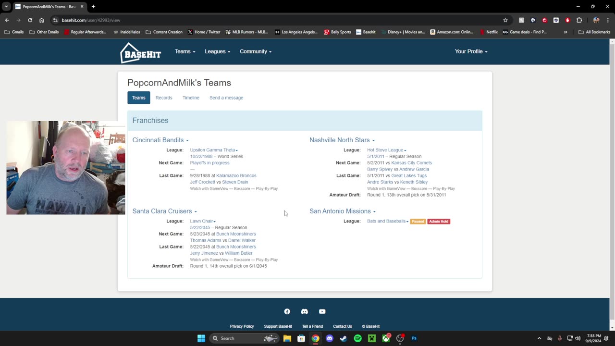Image resolution: width=615 pixels, height=346 pixels.
Task: Click the Admin Hold status badge
Action: click(x=439, y=222)
